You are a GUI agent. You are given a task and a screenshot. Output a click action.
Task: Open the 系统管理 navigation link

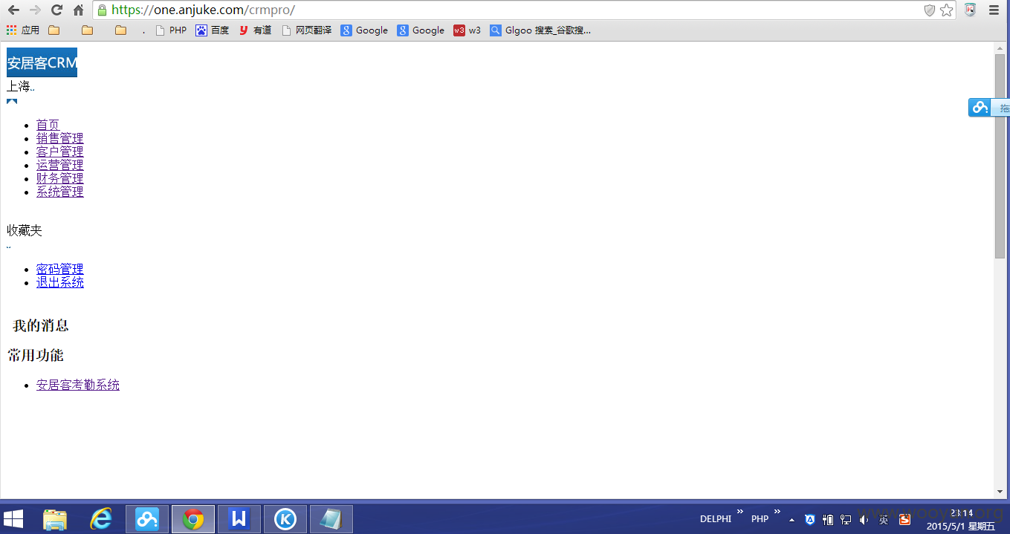(59, 192)
